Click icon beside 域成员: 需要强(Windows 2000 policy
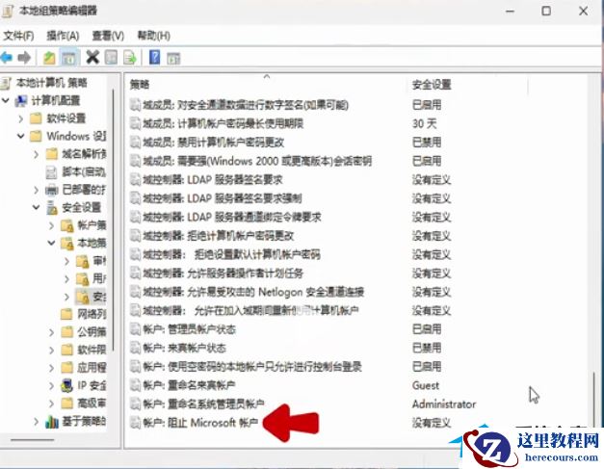This screenshot has height=469, width=604. click(x=135, y=161)
